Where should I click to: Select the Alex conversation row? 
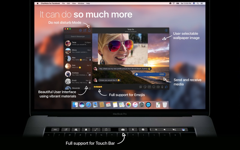tap(78, 58)
